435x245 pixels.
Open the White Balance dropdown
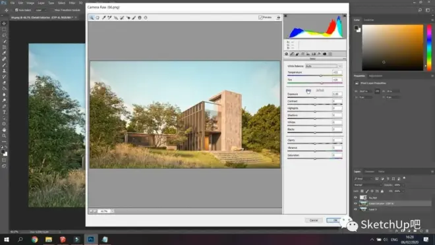pos(324,66)
